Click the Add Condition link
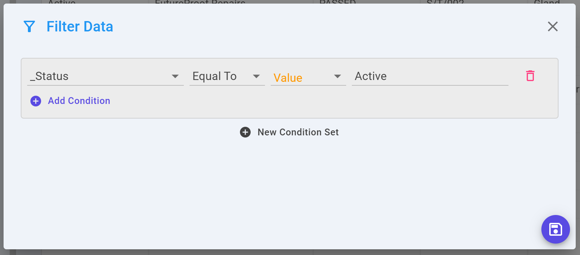The image size is (580, 255). pos(79,101)
